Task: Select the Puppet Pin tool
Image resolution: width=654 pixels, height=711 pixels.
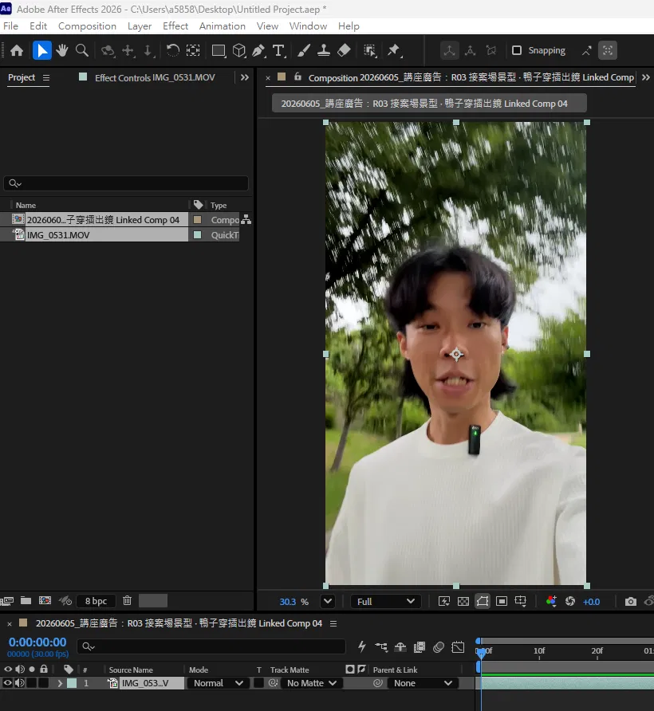Action: [394, 50]
